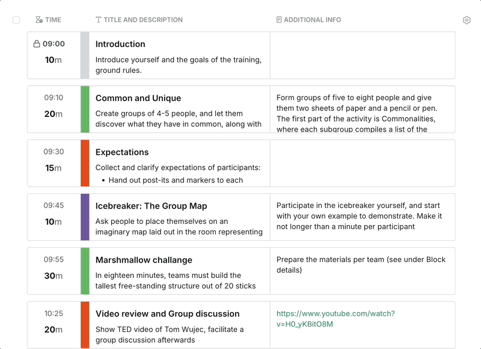Click the 15m duration of Expectations
This screenshot has height=349, width=481.
pyautogui.click(x=54, y=168)
